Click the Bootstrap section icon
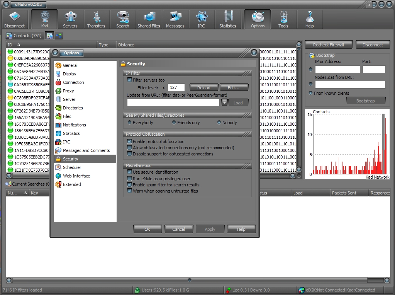 312,55
